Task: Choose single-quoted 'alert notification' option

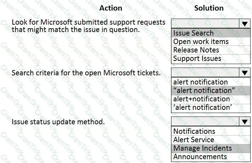Action: coord(211,108)
